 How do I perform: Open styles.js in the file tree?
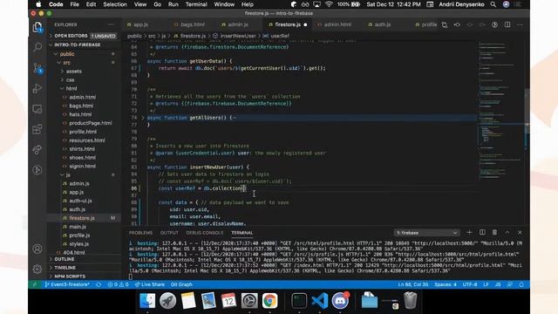79,244
